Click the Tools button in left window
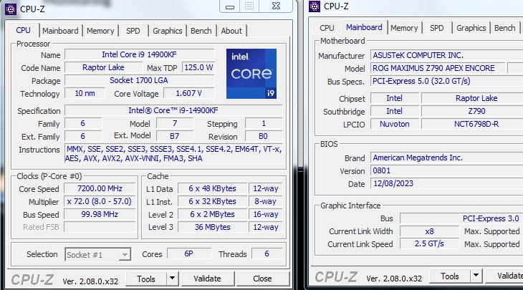 click(146, 279)
